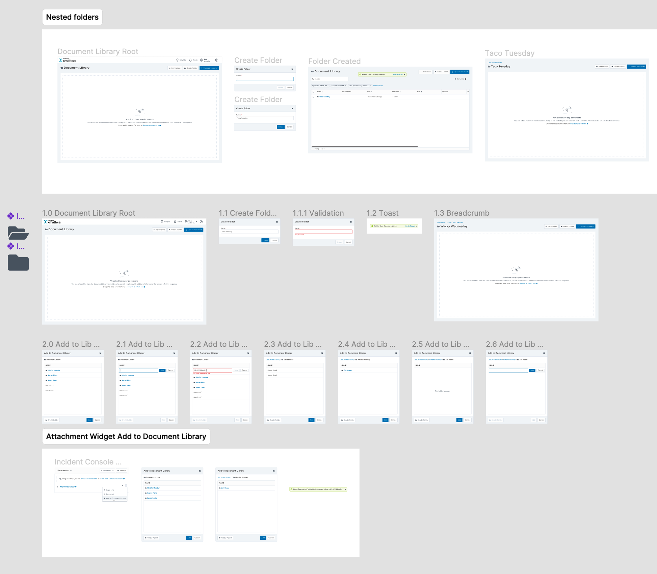The height and width of the screenshot is (574, 657).
Task: Expand the Uploader Show All filter dropdown
Action: pyautogui.click(x=320, y=86)
